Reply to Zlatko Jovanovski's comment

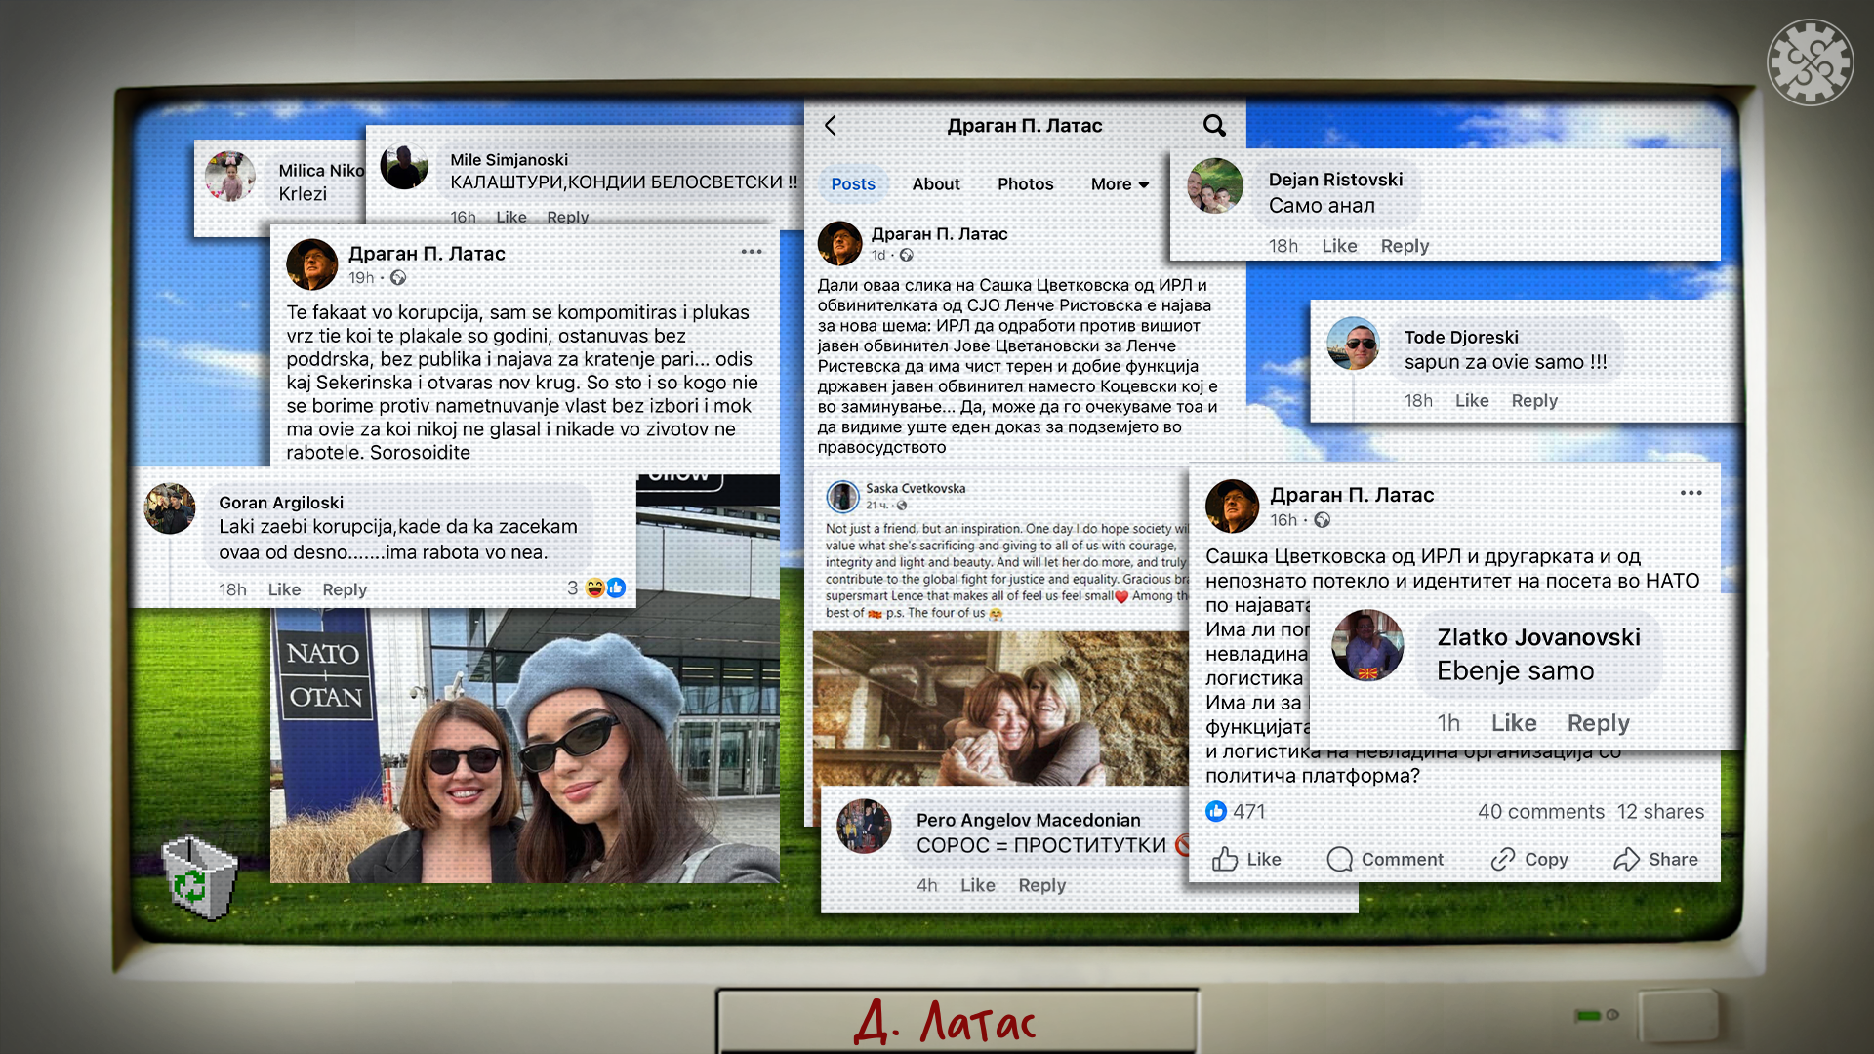pyautogui.click(x=1598, y=723)
